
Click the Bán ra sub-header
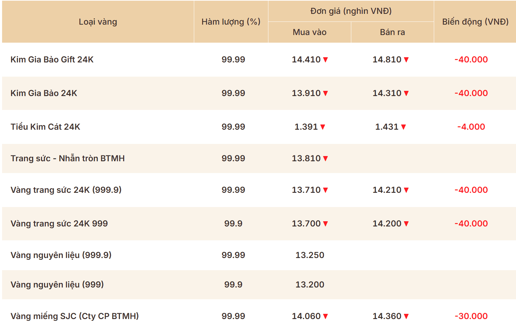[393, 32]
